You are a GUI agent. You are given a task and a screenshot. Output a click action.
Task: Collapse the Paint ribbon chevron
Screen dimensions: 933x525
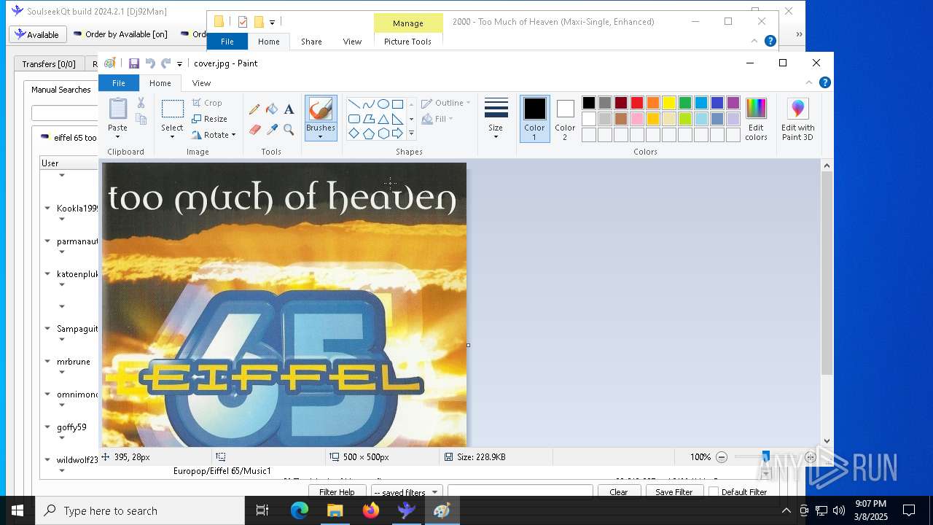pyautogui.click(x=808, y=82)
